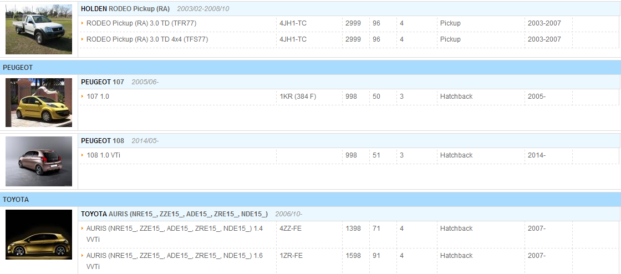Click year 2005- in the 107 row
This screenshot has height=274, width=621.
click(537, 96)
